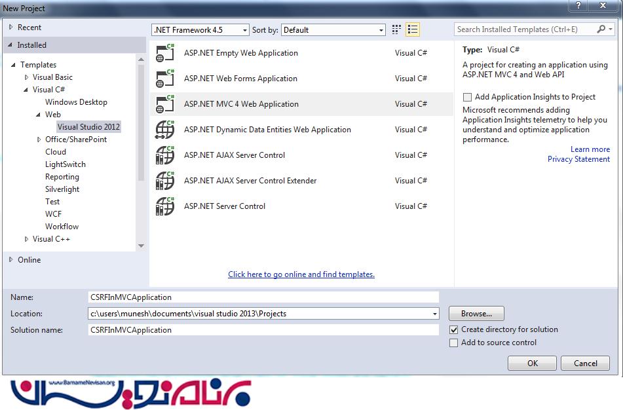
Task: Collapse the Visual C# node
Action: [26, 90]
